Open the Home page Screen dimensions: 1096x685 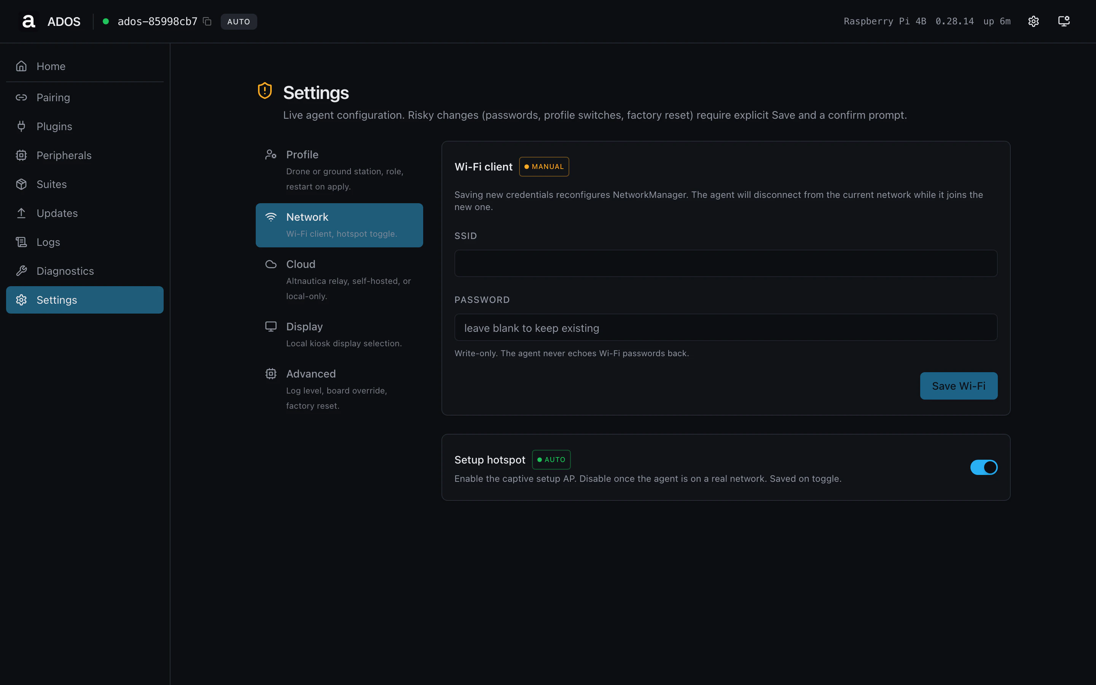point(85,66)
